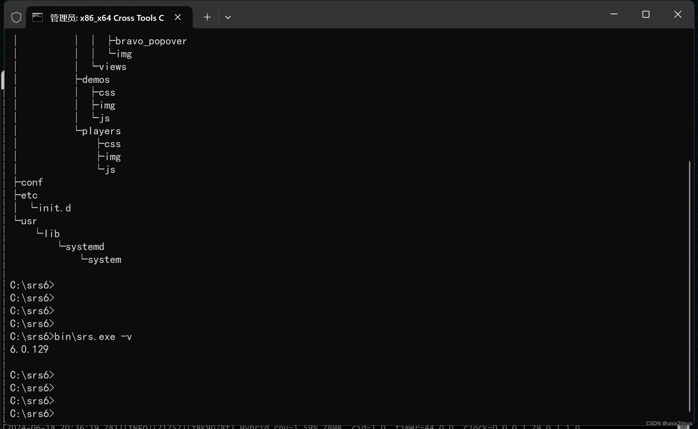Click the players folder in tree
The width and height of the screenshot is (698, 429).
click(x=101, y=131)
